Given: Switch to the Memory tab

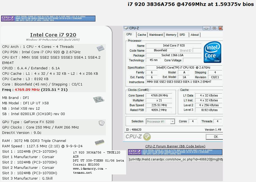Looking at the screenshot, I should pyautogui.click(x=171, y=35).
